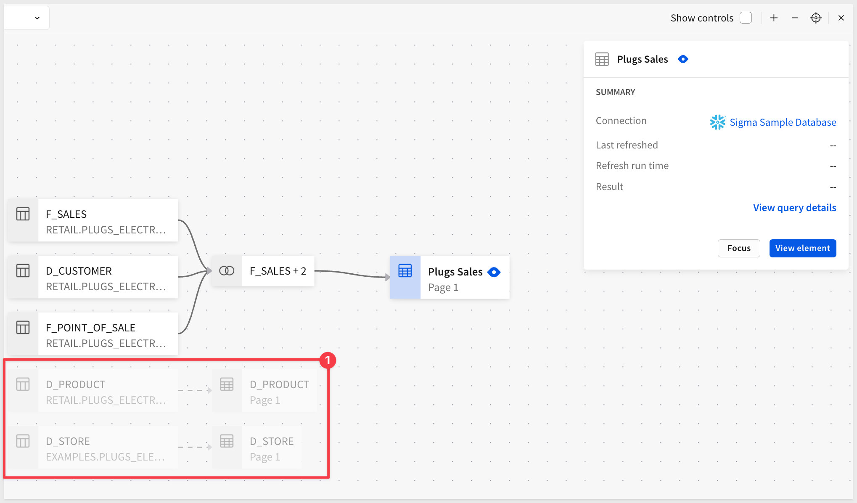Toggle eye icon on Plugs Sales node
This screenshot has width=857, height=503.
tap(494, 272)
